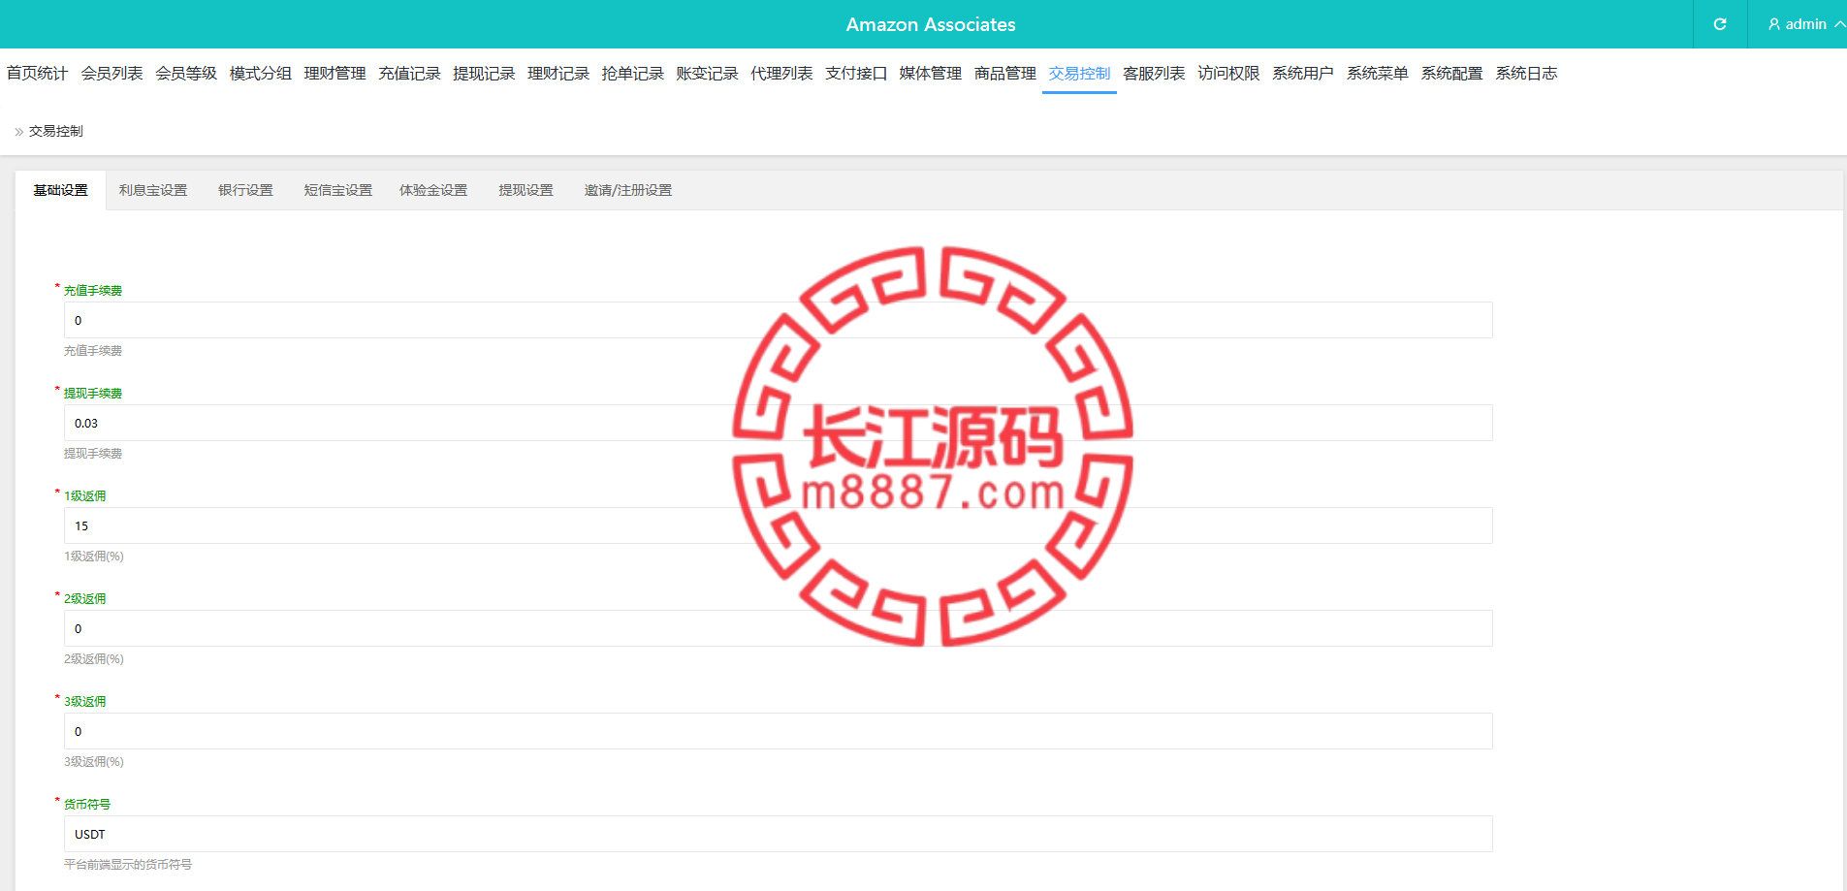
Task: Click the 1级返佣(%) hint text
Action: click(94, 557)
